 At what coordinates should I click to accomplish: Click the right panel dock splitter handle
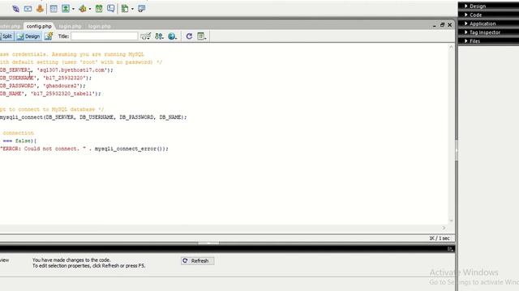457,150
